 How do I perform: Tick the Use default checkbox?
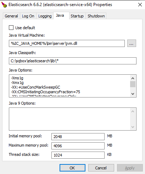pos(11,28)
